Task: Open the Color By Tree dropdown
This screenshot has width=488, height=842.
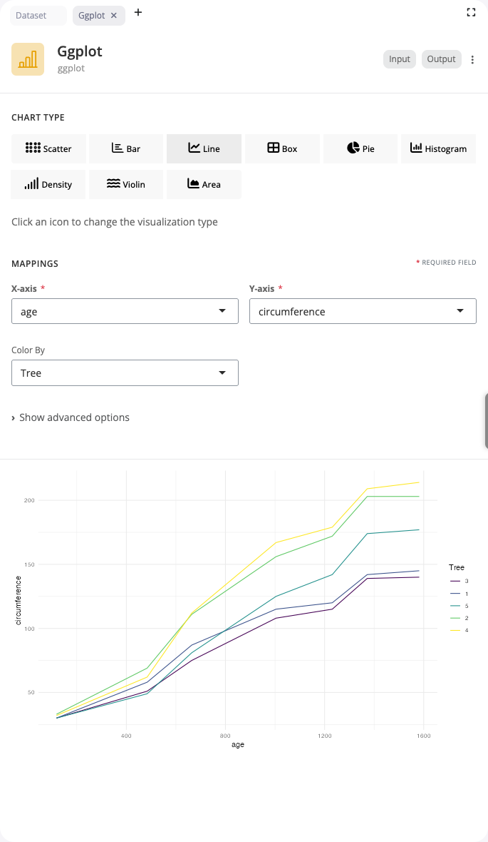Action: [125, 372]
